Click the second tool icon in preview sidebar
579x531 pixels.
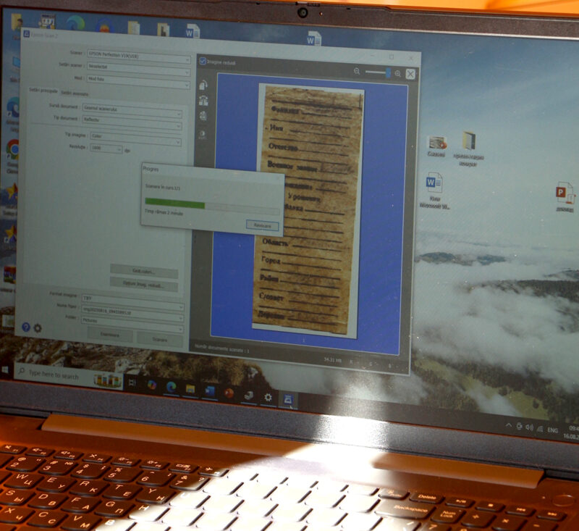point(203,101)
